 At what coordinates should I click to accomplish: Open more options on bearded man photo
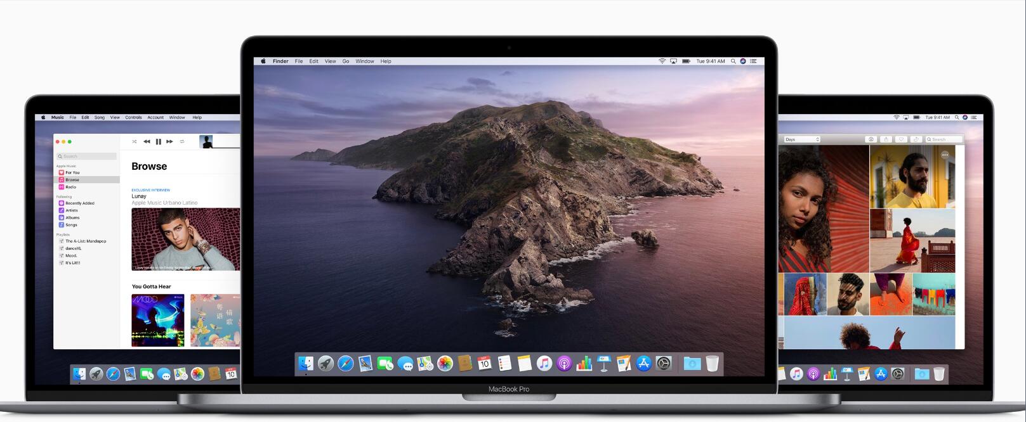coord(945,155)
